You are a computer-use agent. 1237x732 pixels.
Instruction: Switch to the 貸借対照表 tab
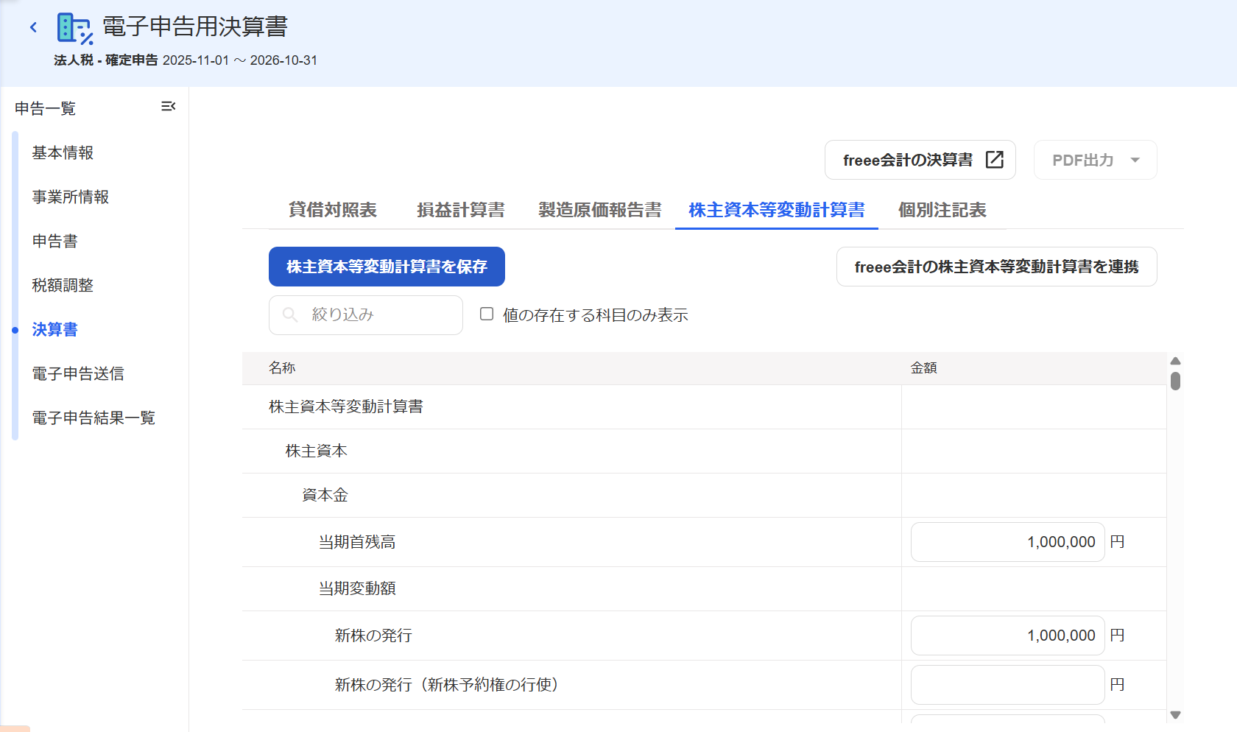coord(333,210)
